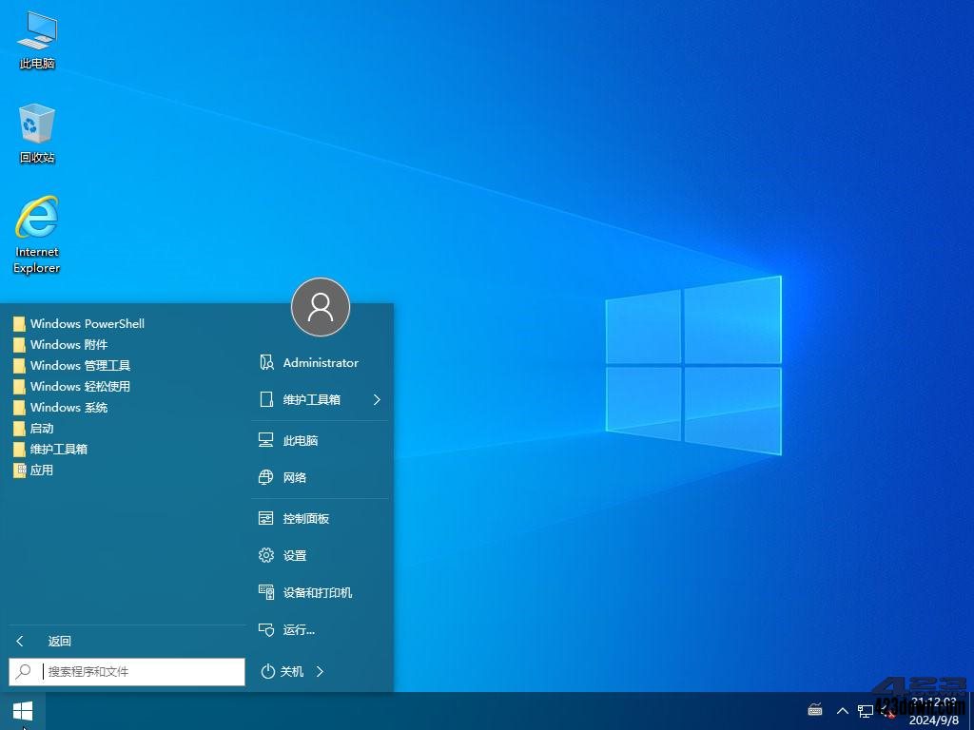Image resolution: width=974 pixels, height=730 pixels.
Task: Expand hidden system tray icons
Action: [843, 710]
